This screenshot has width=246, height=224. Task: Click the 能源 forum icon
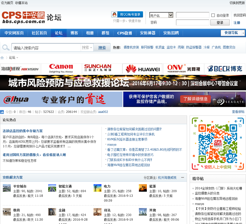tap(143, 188)
